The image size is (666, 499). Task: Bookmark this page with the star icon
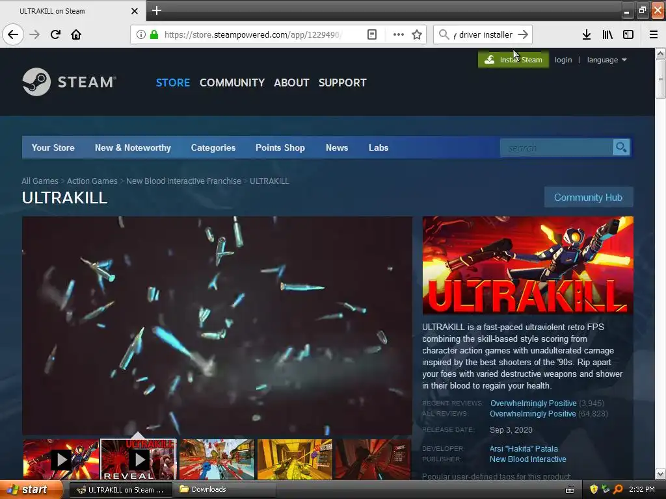tap(417, 34)
